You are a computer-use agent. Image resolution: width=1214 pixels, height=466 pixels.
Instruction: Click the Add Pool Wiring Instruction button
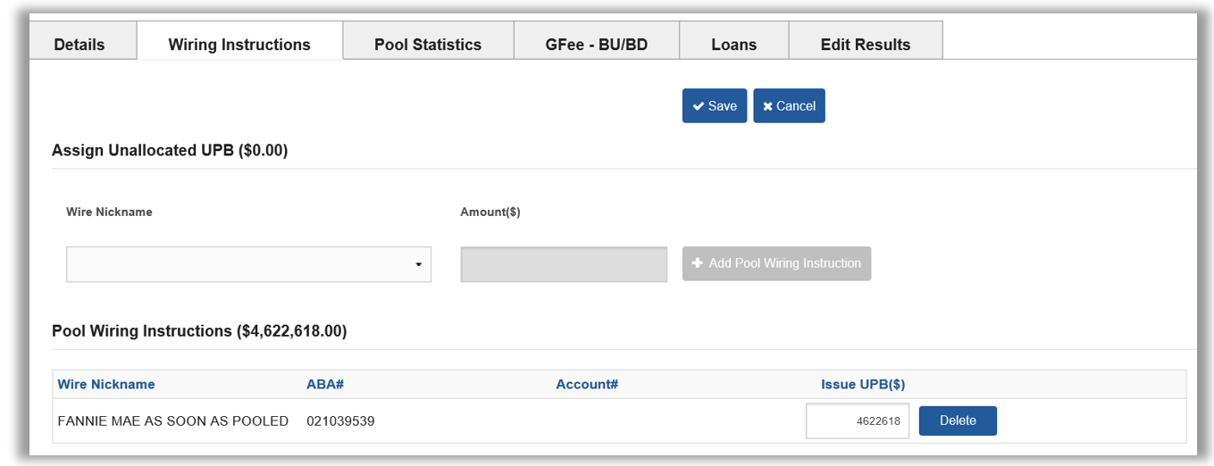(x=776, y=263)
